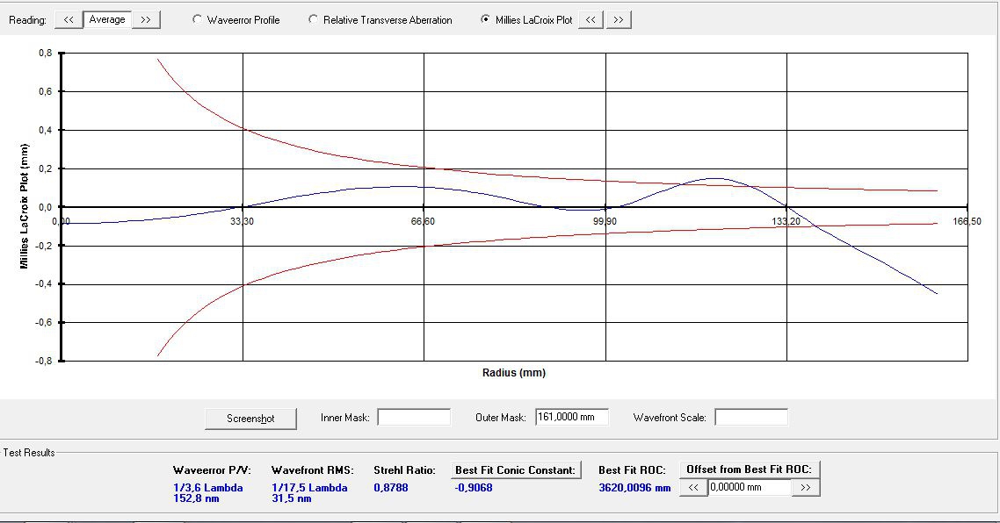Click the Waveerror P/V heading

[212, 470]
